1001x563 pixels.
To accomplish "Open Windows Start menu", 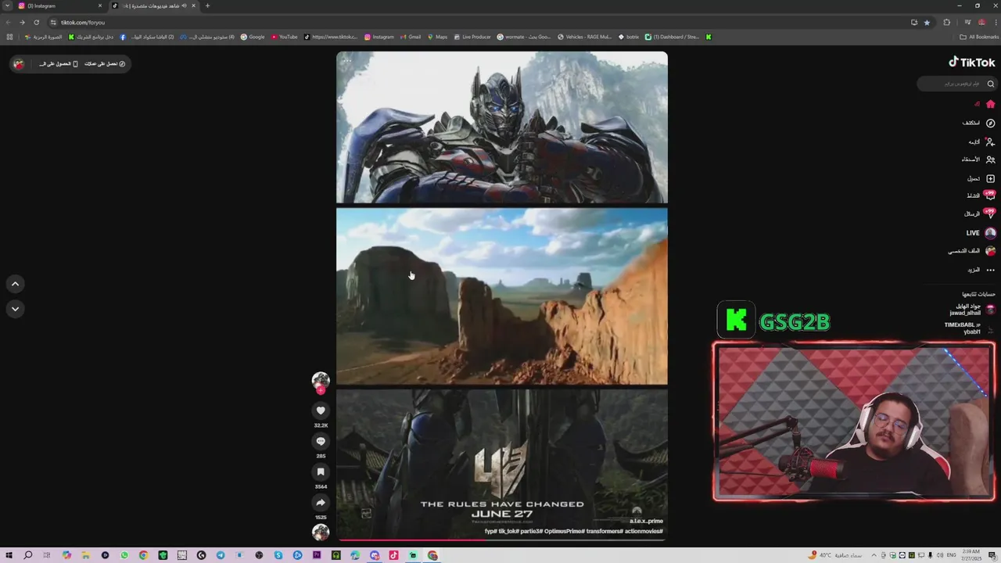I will pos(9,555).
